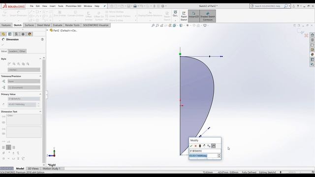The height and width of the screenshot is (177, 315).
Task: Click the Zoom to Fit icon
Action: pos(153,26)
